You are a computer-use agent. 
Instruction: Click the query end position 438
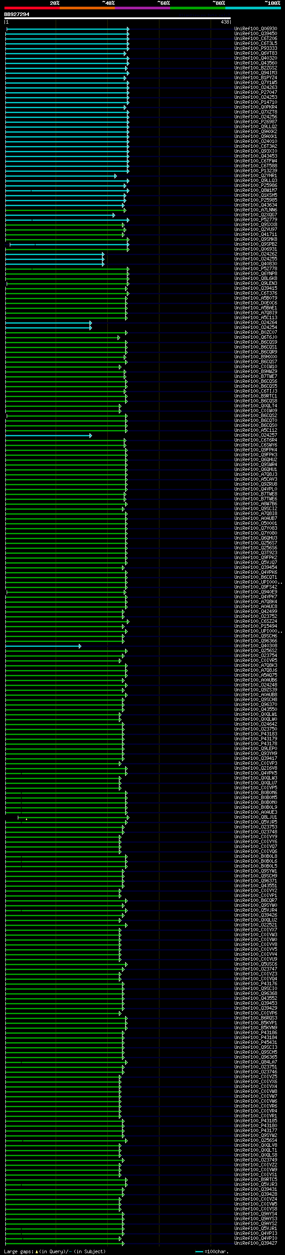point(224,22)
